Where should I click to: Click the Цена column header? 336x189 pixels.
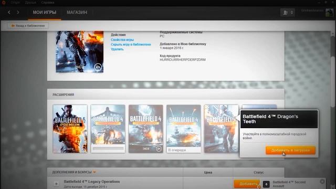208,172
